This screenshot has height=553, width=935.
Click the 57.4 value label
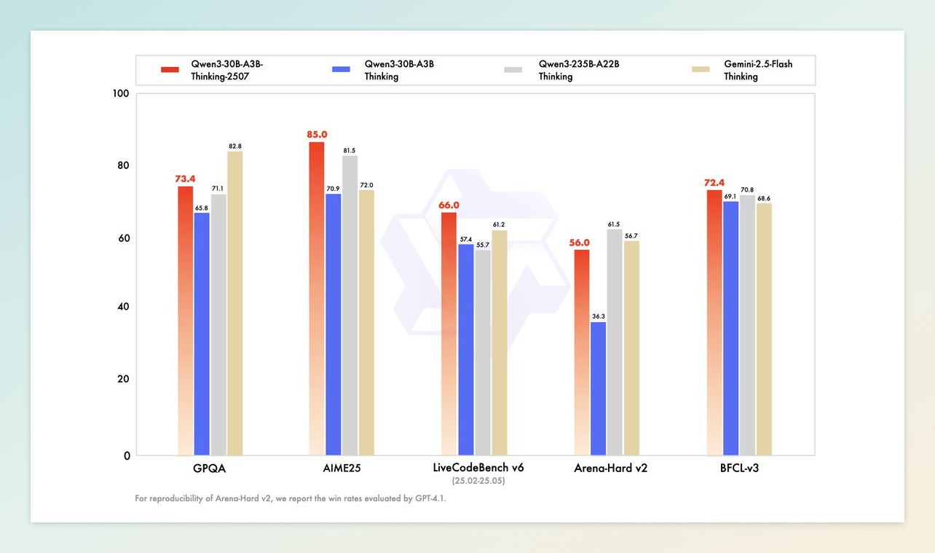[465, 239]
